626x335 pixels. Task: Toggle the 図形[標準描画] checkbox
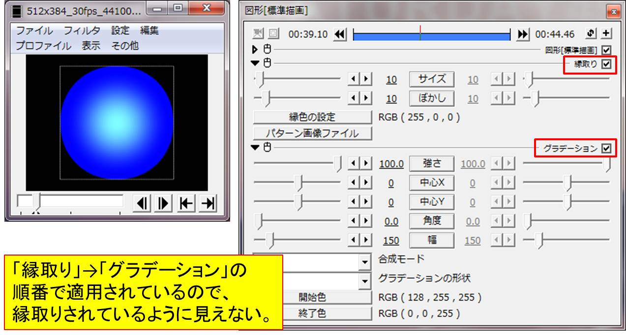(606, 50)
